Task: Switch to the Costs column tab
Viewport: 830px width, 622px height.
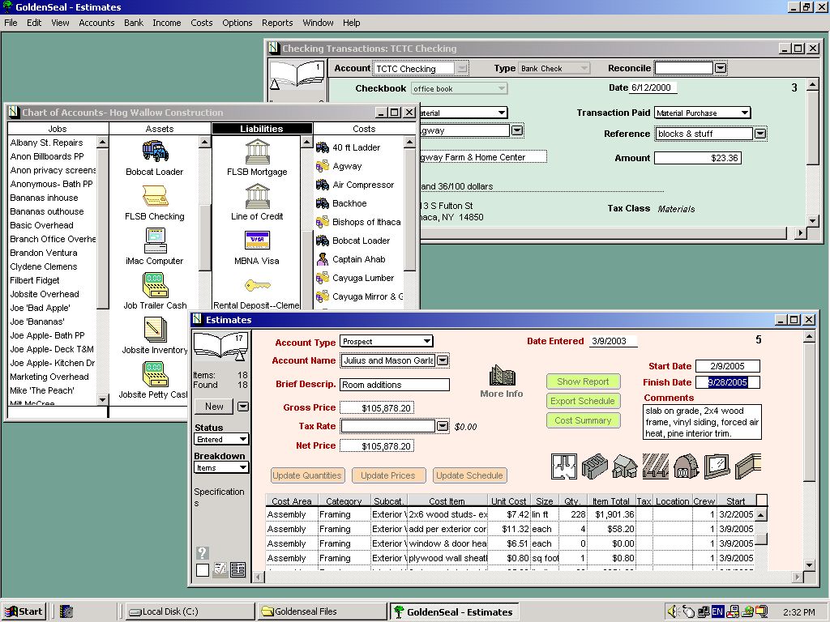Action: coord(364,129)
